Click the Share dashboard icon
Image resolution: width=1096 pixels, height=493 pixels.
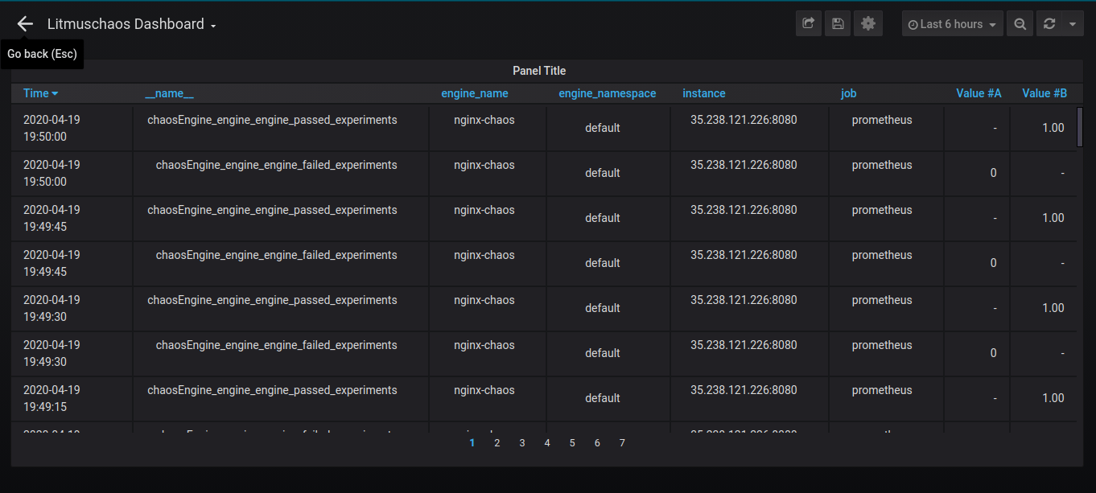(x=809, y=24)
